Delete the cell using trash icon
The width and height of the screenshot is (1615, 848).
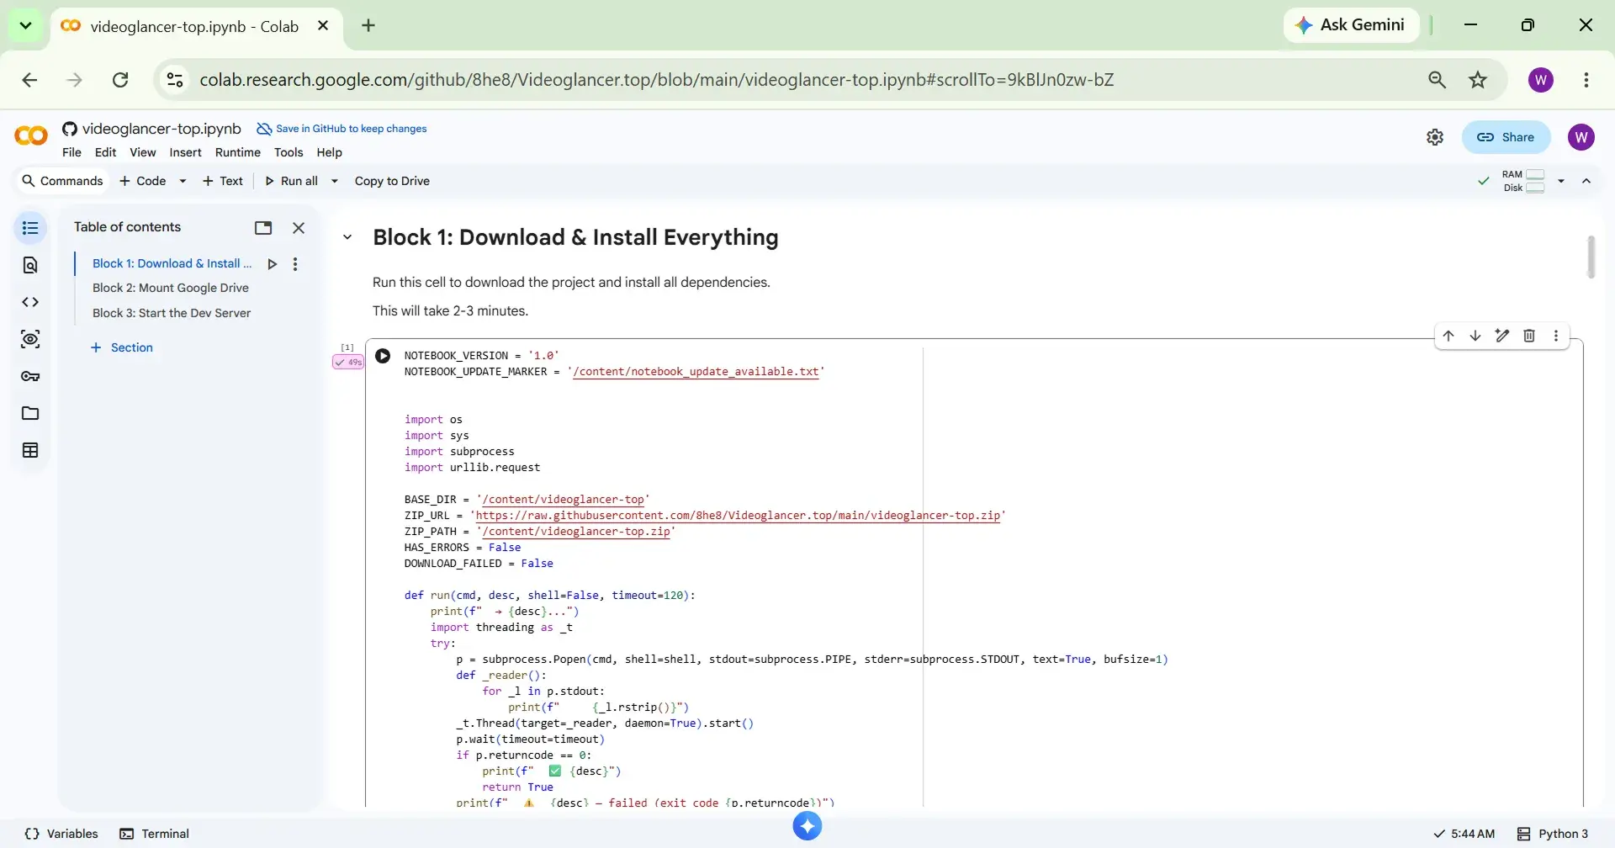pos(1529,336)
